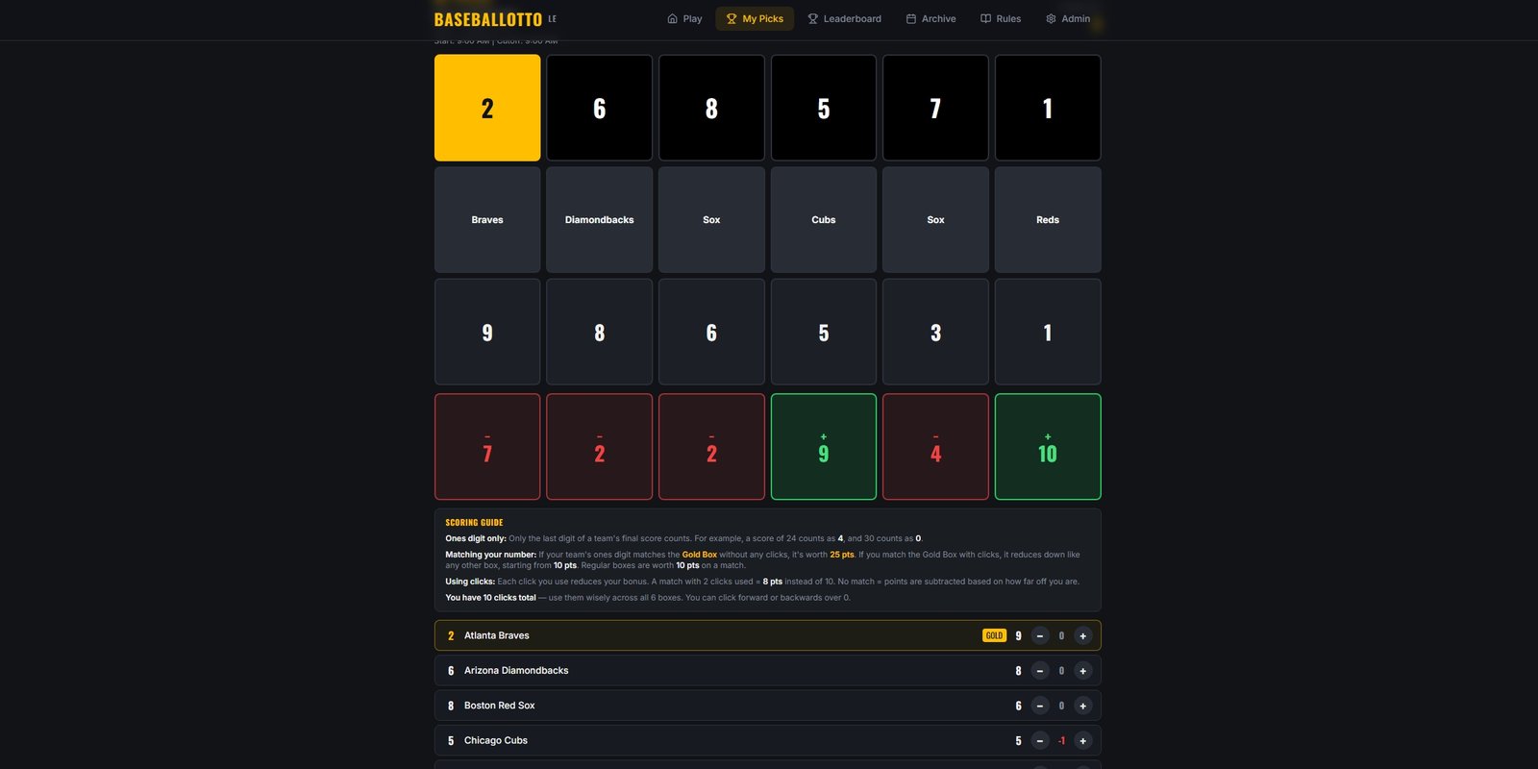Screen dimensions: 1538x769
Task: Click the Diamondbacks team tile
Action: (x=599, y=220)
